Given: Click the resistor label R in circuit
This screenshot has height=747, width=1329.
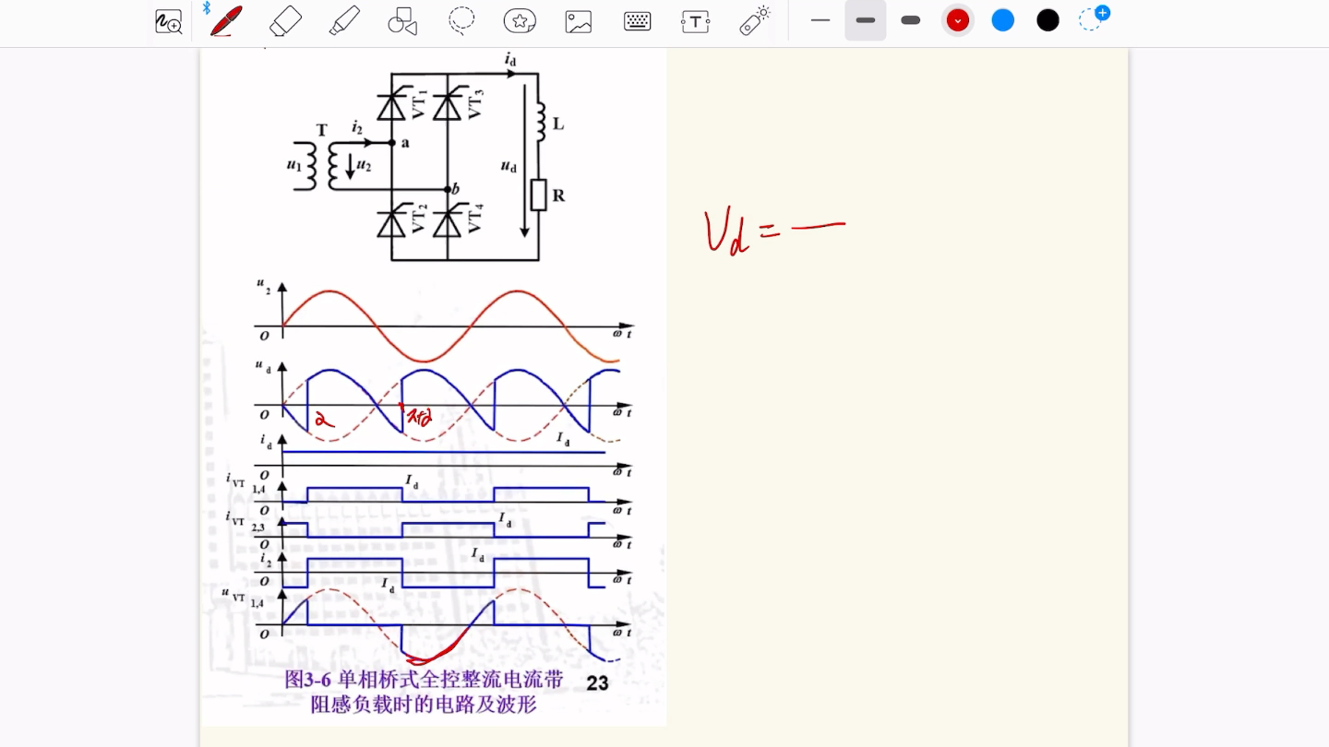Looking at the screenshot, I should 558,196.
